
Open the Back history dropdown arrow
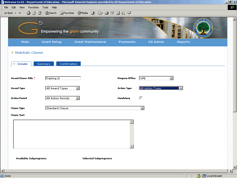coord(16,13)
